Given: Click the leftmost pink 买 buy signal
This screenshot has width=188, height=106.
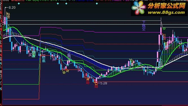Looking at the screenshot, I should click(x=30, y=55).
